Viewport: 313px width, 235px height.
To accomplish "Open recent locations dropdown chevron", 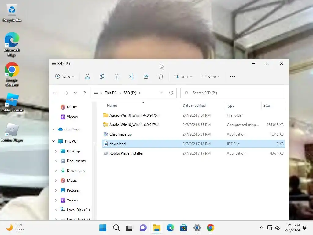I will (x=75, y=93).
